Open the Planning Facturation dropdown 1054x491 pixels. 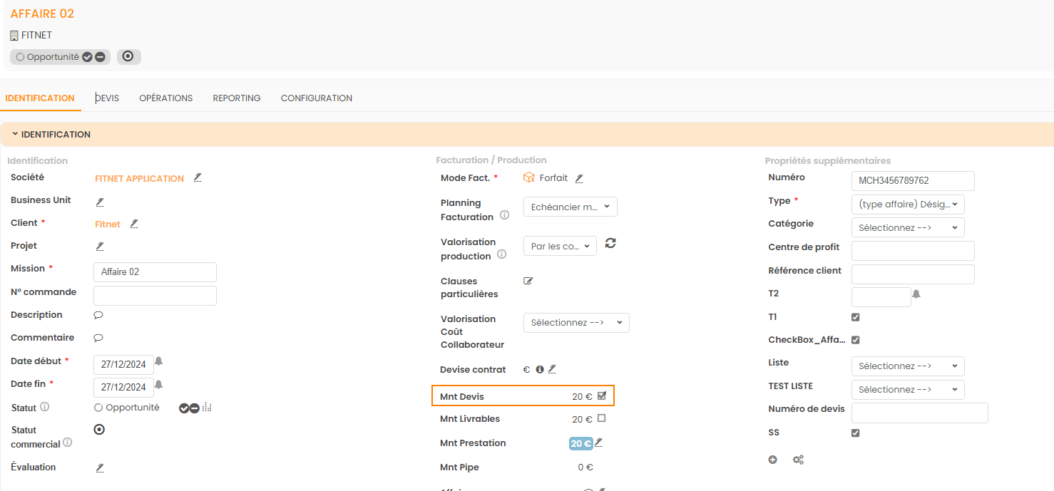coord(570,207)
